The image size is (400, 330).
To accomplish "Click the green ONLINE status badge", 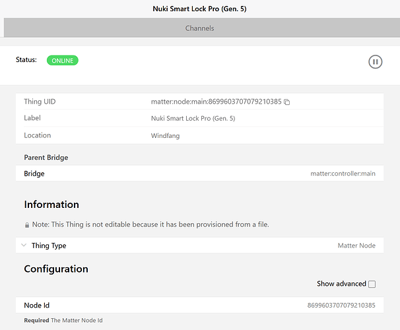I will 62,61.
